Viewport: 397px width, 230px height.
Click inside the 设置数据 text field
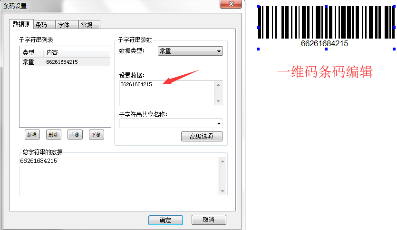pyautogui.click(x=167, y=93)
